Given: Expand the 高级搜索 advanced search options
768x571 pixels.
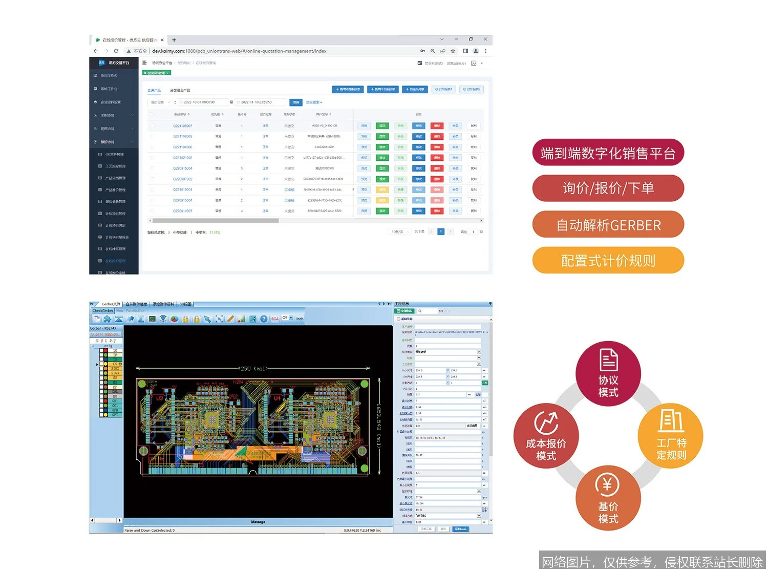Looking at the screenshot, I should coord(314,102).
